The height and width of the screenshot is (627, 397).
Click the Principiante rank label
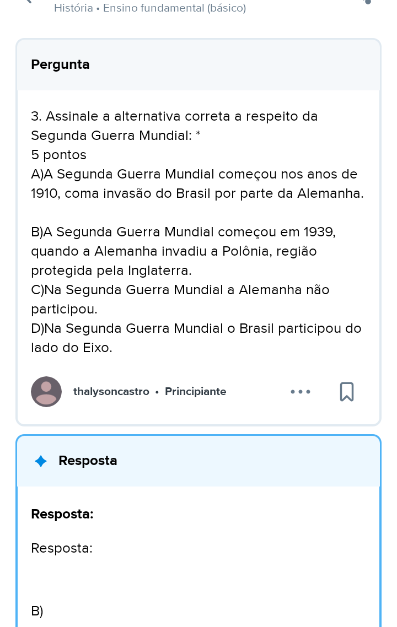coord(195,392)
